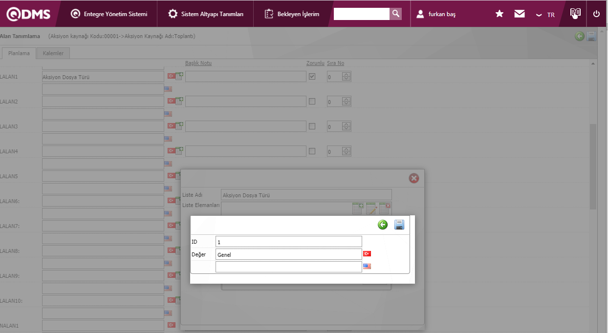Go to the QDMS home logo
This screenshot has height=333, width=608.
tap(28, 14)
